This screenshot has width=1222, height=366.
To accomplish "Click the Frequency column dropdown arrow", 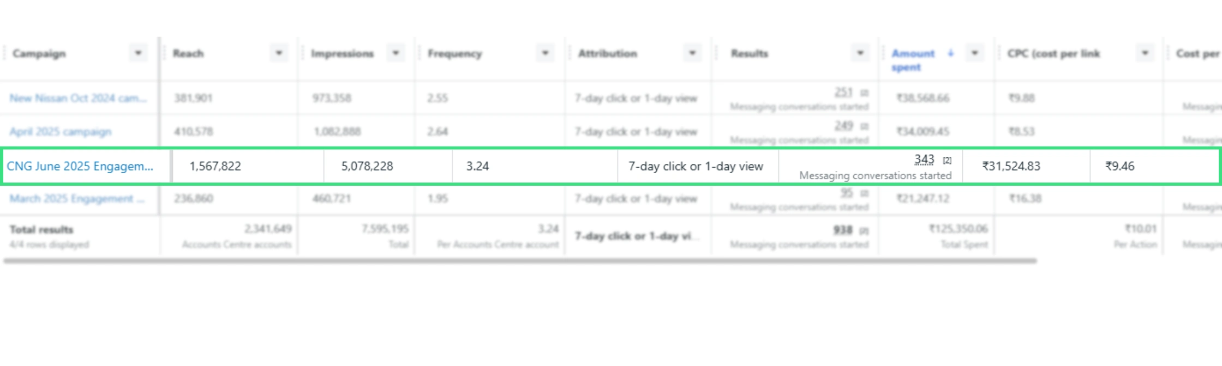I will [x=545, y=53].
